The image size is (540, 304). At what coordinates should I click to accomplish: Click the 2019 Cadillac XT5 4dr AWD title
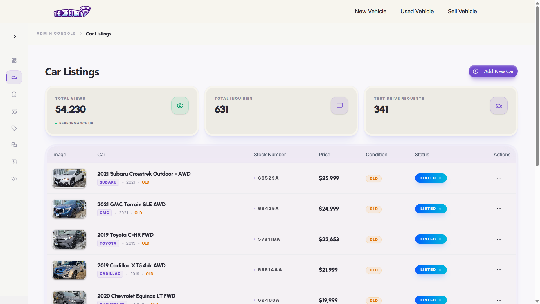click(x=131, y=265)
